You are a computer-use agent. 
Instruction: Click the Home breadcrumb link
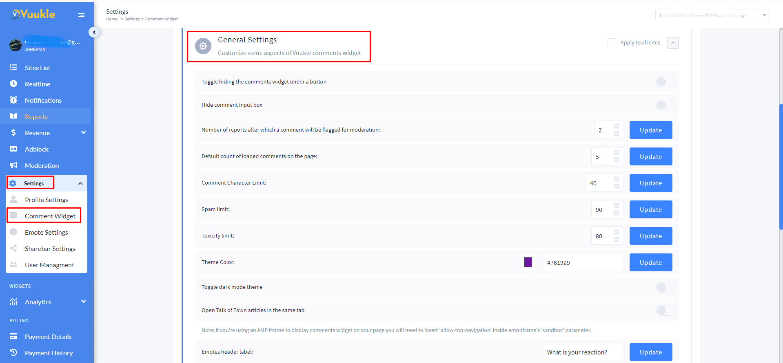(111, 19)
